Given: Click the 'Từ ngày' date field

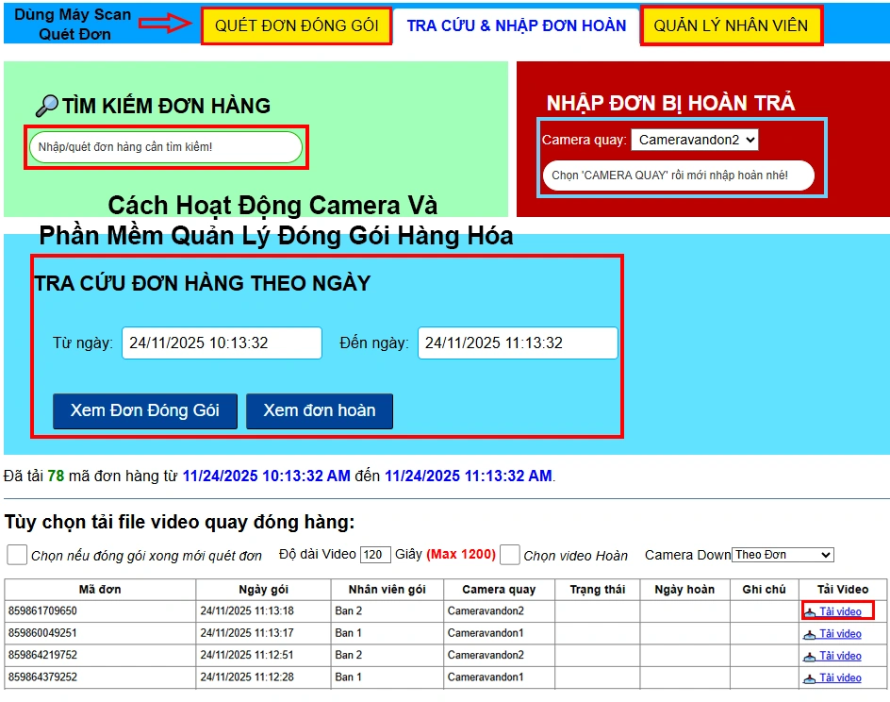Looking at the screenshot, I should (x=222, y=343).
